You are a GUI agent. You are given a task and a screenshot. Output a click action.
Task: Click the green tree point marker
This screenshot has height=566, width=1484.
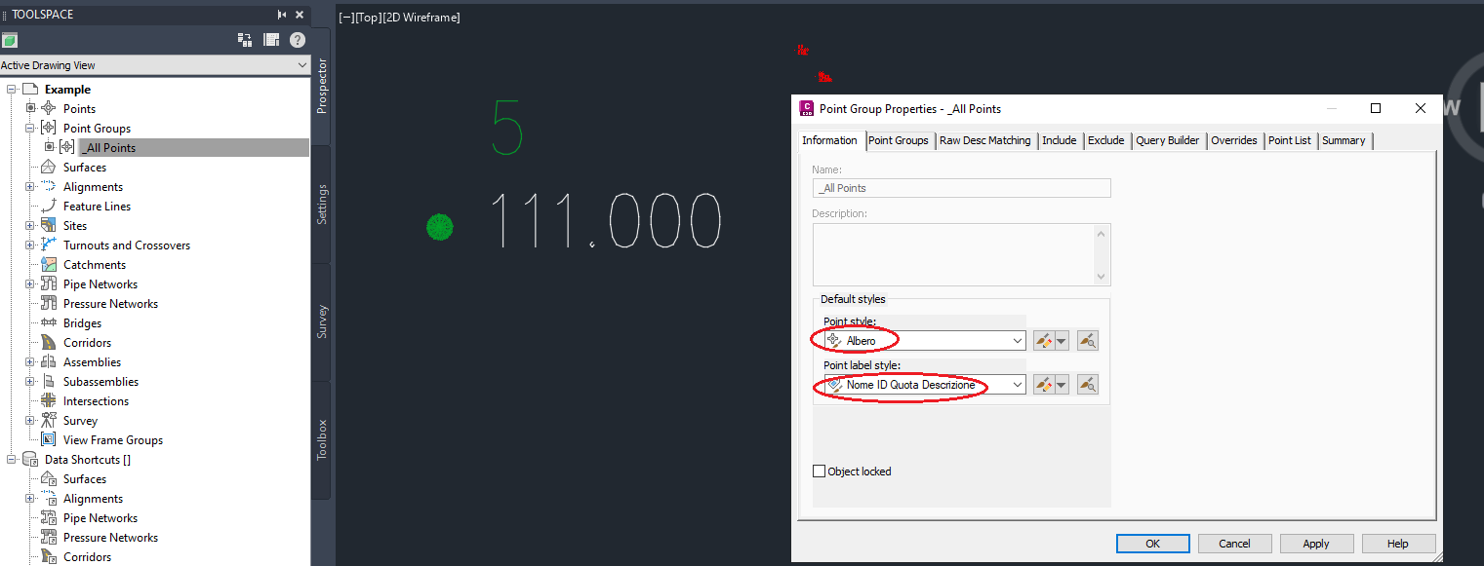tap(440, 227)
